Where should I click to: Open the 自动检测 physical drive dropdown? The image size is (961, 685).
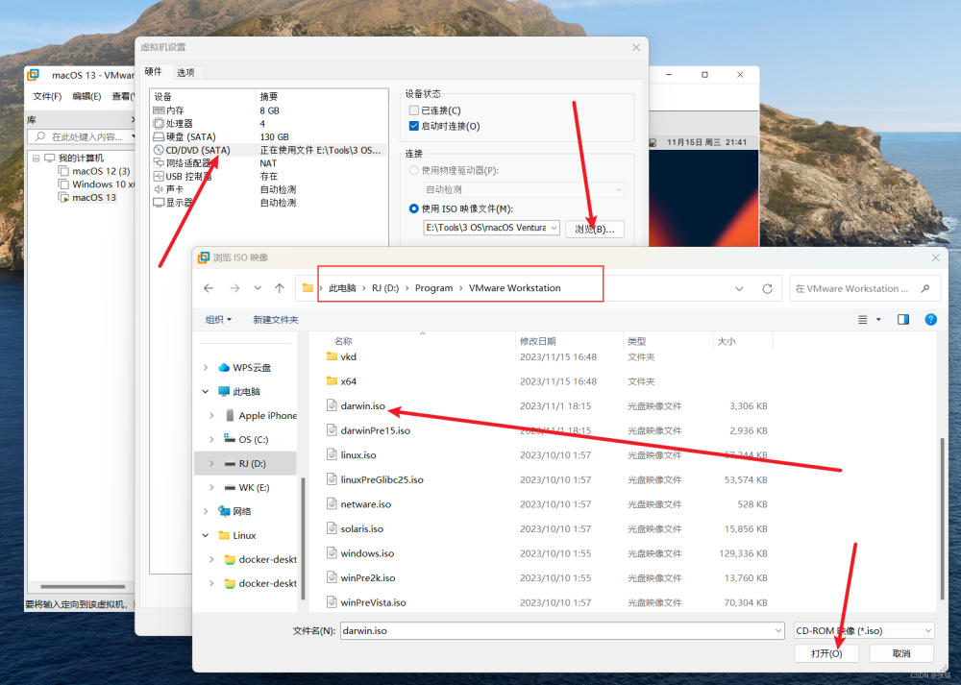618,190
